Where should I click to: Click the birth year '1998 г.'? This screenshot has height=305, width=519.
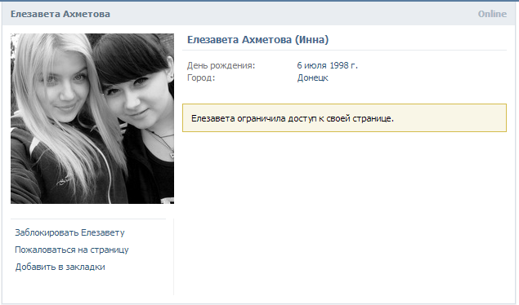[343, 65]
